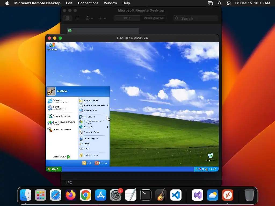Open Finder from the Dock
The image size is (275, 206).
tap(26, 195)
